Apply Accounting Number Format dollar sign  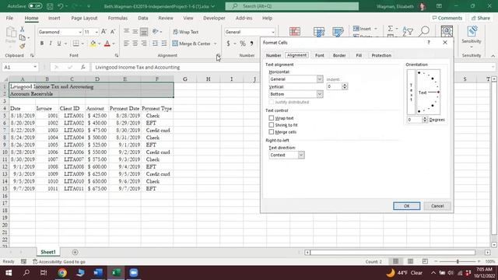[x=228, y=44]
